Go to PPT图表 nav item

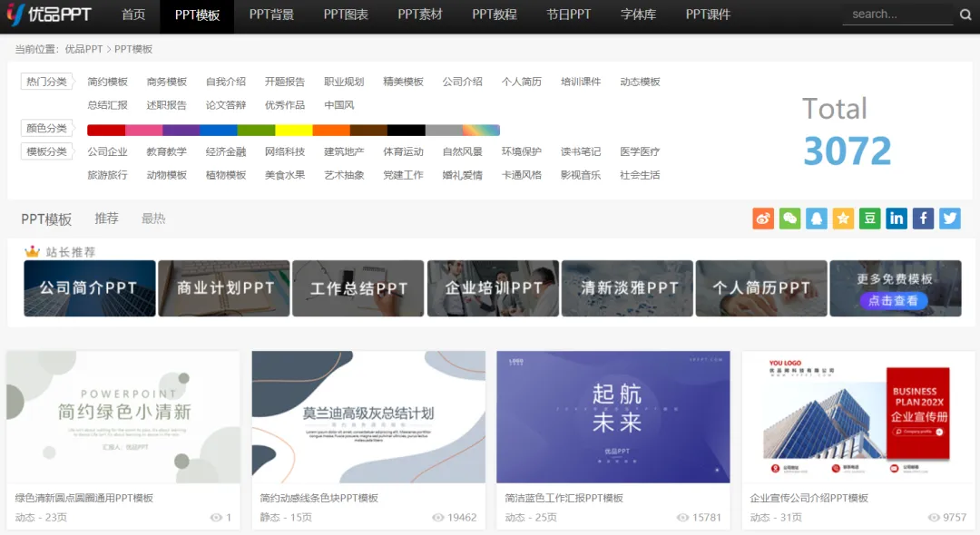coord(346,15)
